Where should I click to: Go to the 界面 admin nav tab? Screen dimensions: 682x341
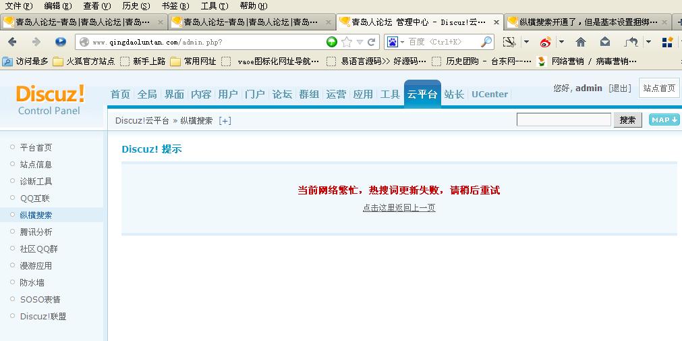pyautogui.click(x=174, y=94)
